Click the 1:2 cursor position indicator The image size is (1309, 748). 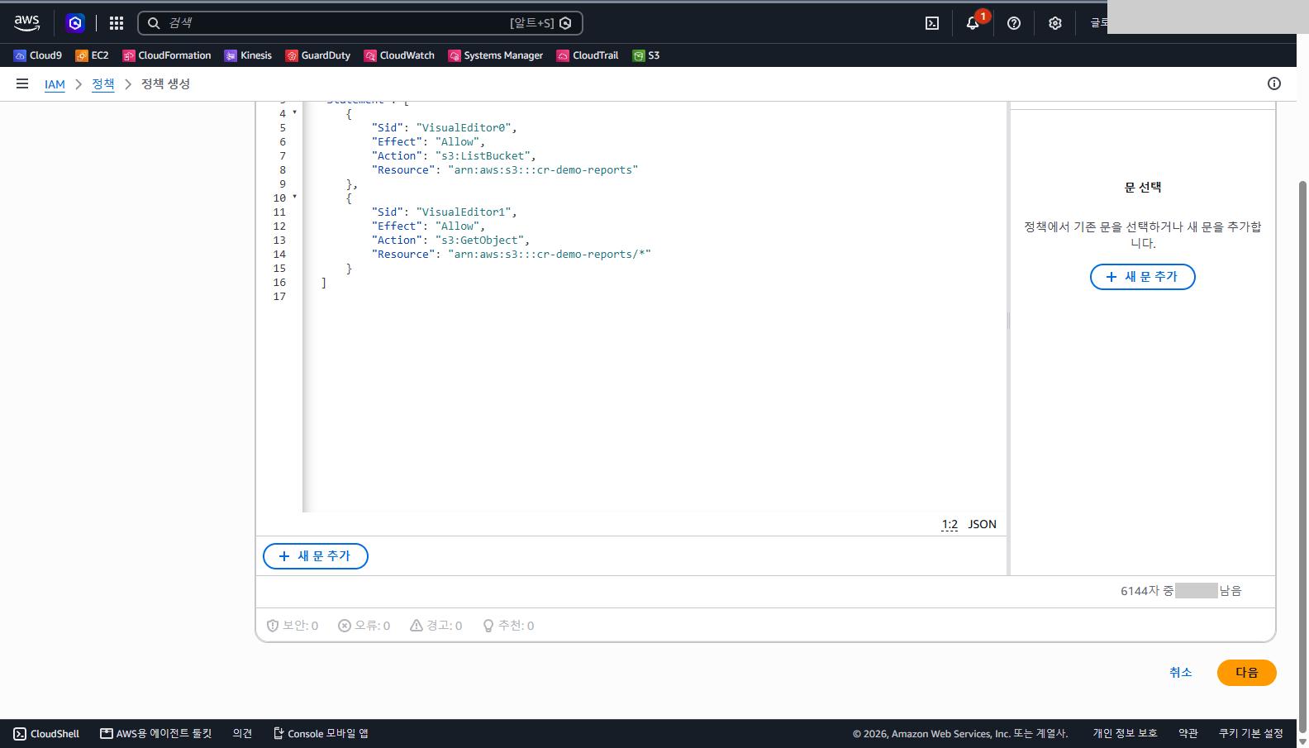point(950,525)
